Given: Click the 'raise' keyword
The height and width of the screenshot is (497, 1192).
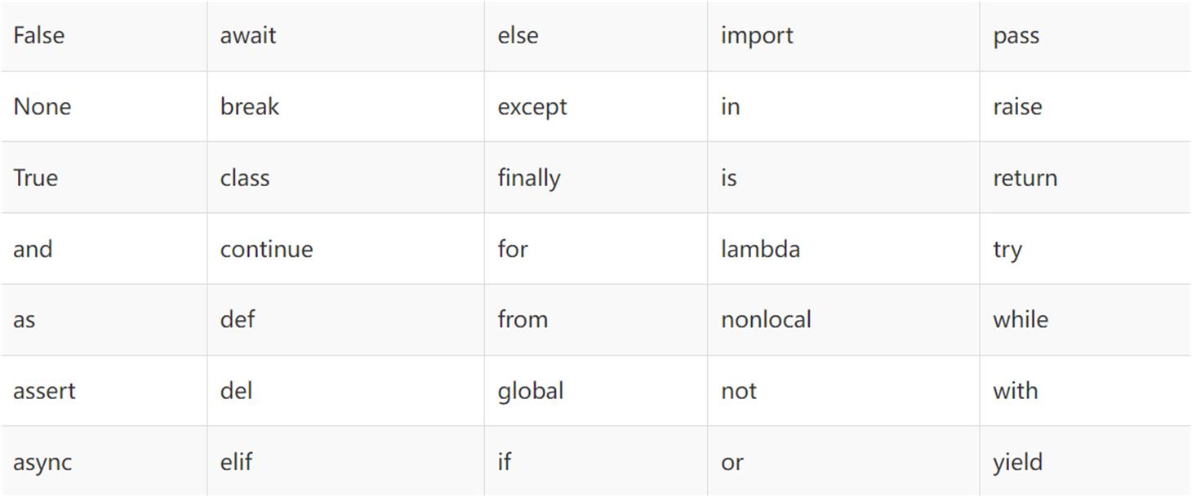Looking at the screenshot, I should pos(1017,107).
